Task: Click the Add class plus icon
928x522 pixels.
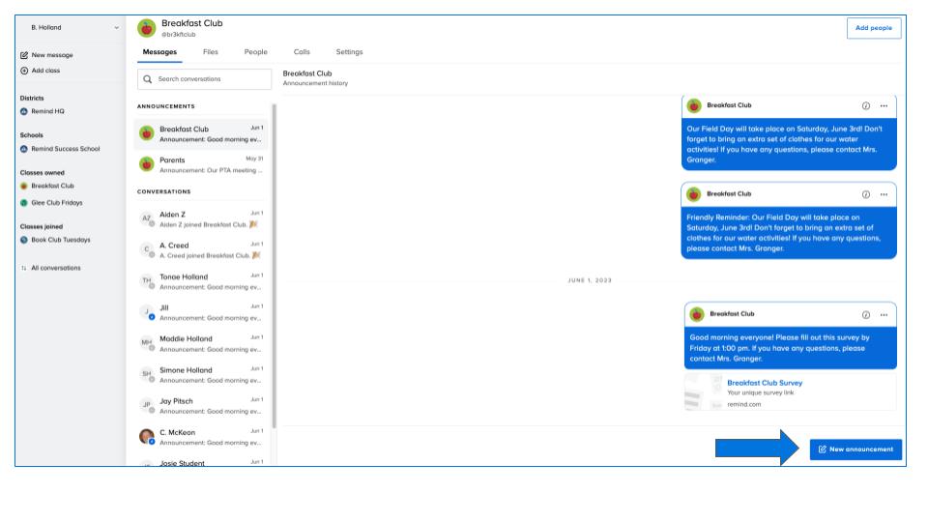Action: pyautogui.click(x=24, y=71)
